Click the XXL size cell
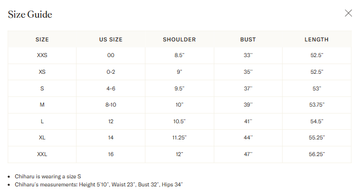360x195 pixels. tap(42, 154)
